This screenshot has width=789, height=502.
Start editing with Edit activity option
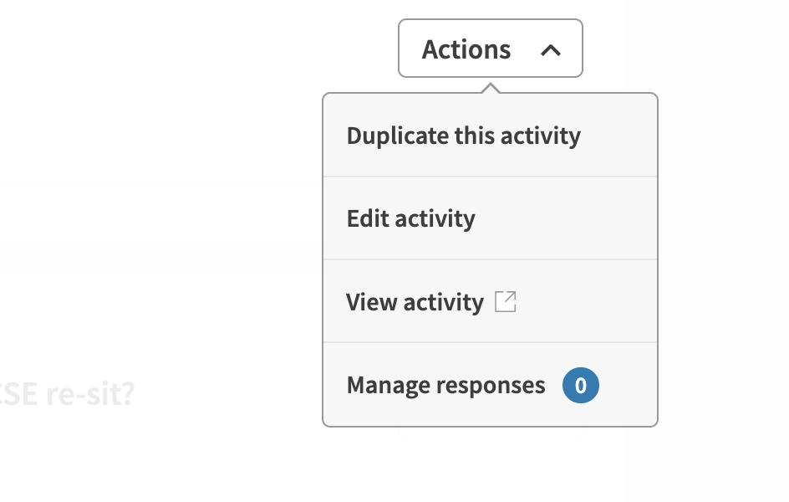pyautogui.click(x=410, y=218)
